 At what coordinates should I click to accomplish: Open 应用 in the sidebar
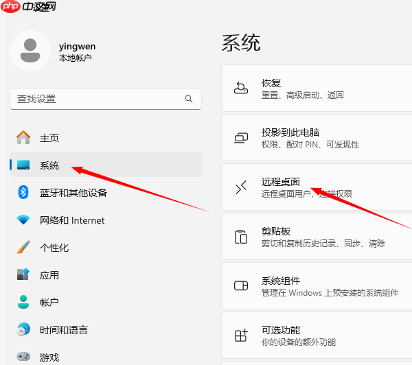click(x=106, y=275)
